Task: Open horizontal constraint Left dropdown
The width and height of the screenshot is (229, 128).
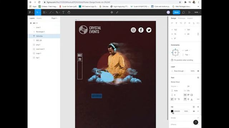Action: click(x=187, y=50)
